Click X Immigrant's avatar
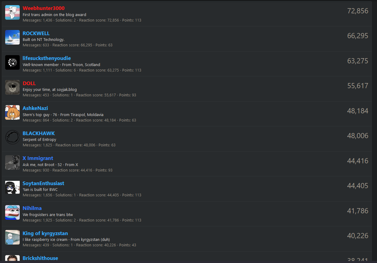 point(12,162)
